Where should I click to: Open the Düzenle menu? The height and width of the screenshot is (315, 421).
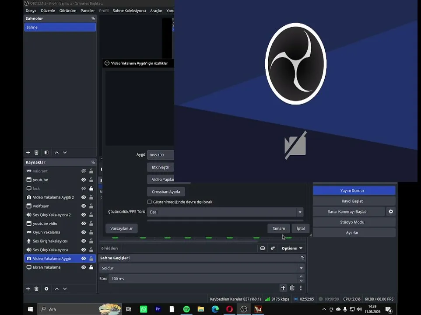coord(48,11)
